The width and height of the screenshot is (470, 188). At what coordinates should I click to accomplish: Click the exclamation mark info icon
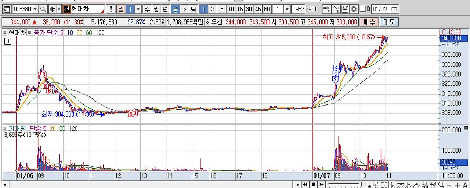pyautogui.click(x=111, y=9)
